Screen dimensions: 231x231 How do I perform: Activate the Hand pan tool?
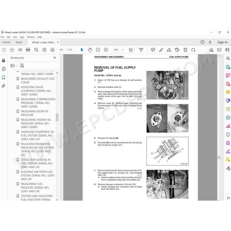(x=90, y=50)
